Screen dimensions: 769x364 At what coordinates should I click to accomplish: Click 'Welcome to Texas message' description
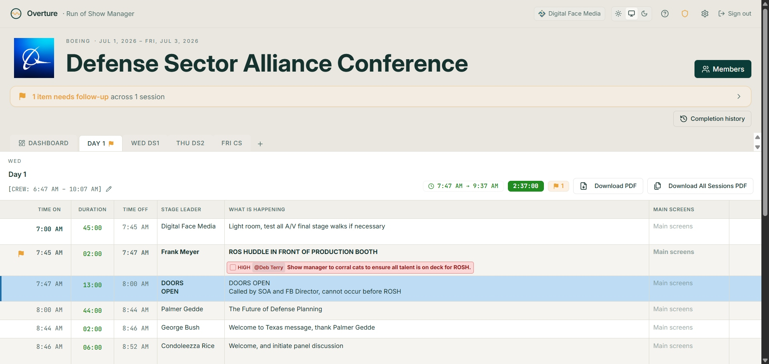click(302, 328)
